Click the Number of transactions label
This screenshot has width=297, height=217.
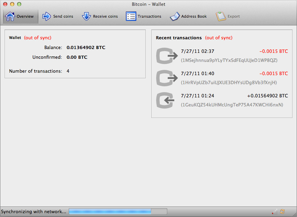click(x=36, y=71)
